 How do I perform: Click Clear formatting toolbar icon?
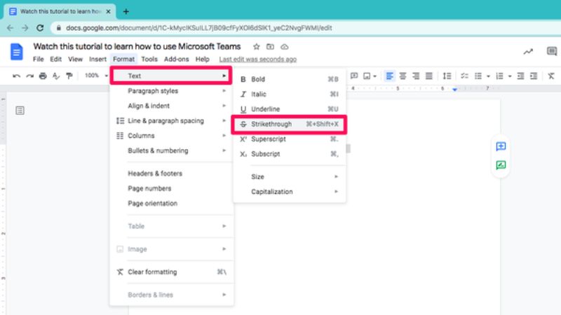(x=551, y=76)
